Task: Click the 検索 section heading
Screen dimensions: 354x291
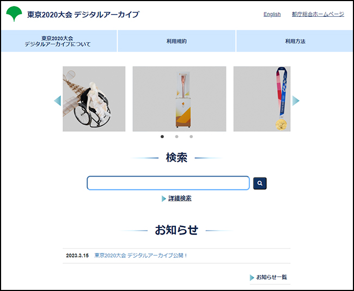Action: pyautogui.click(x=176, y=157)
